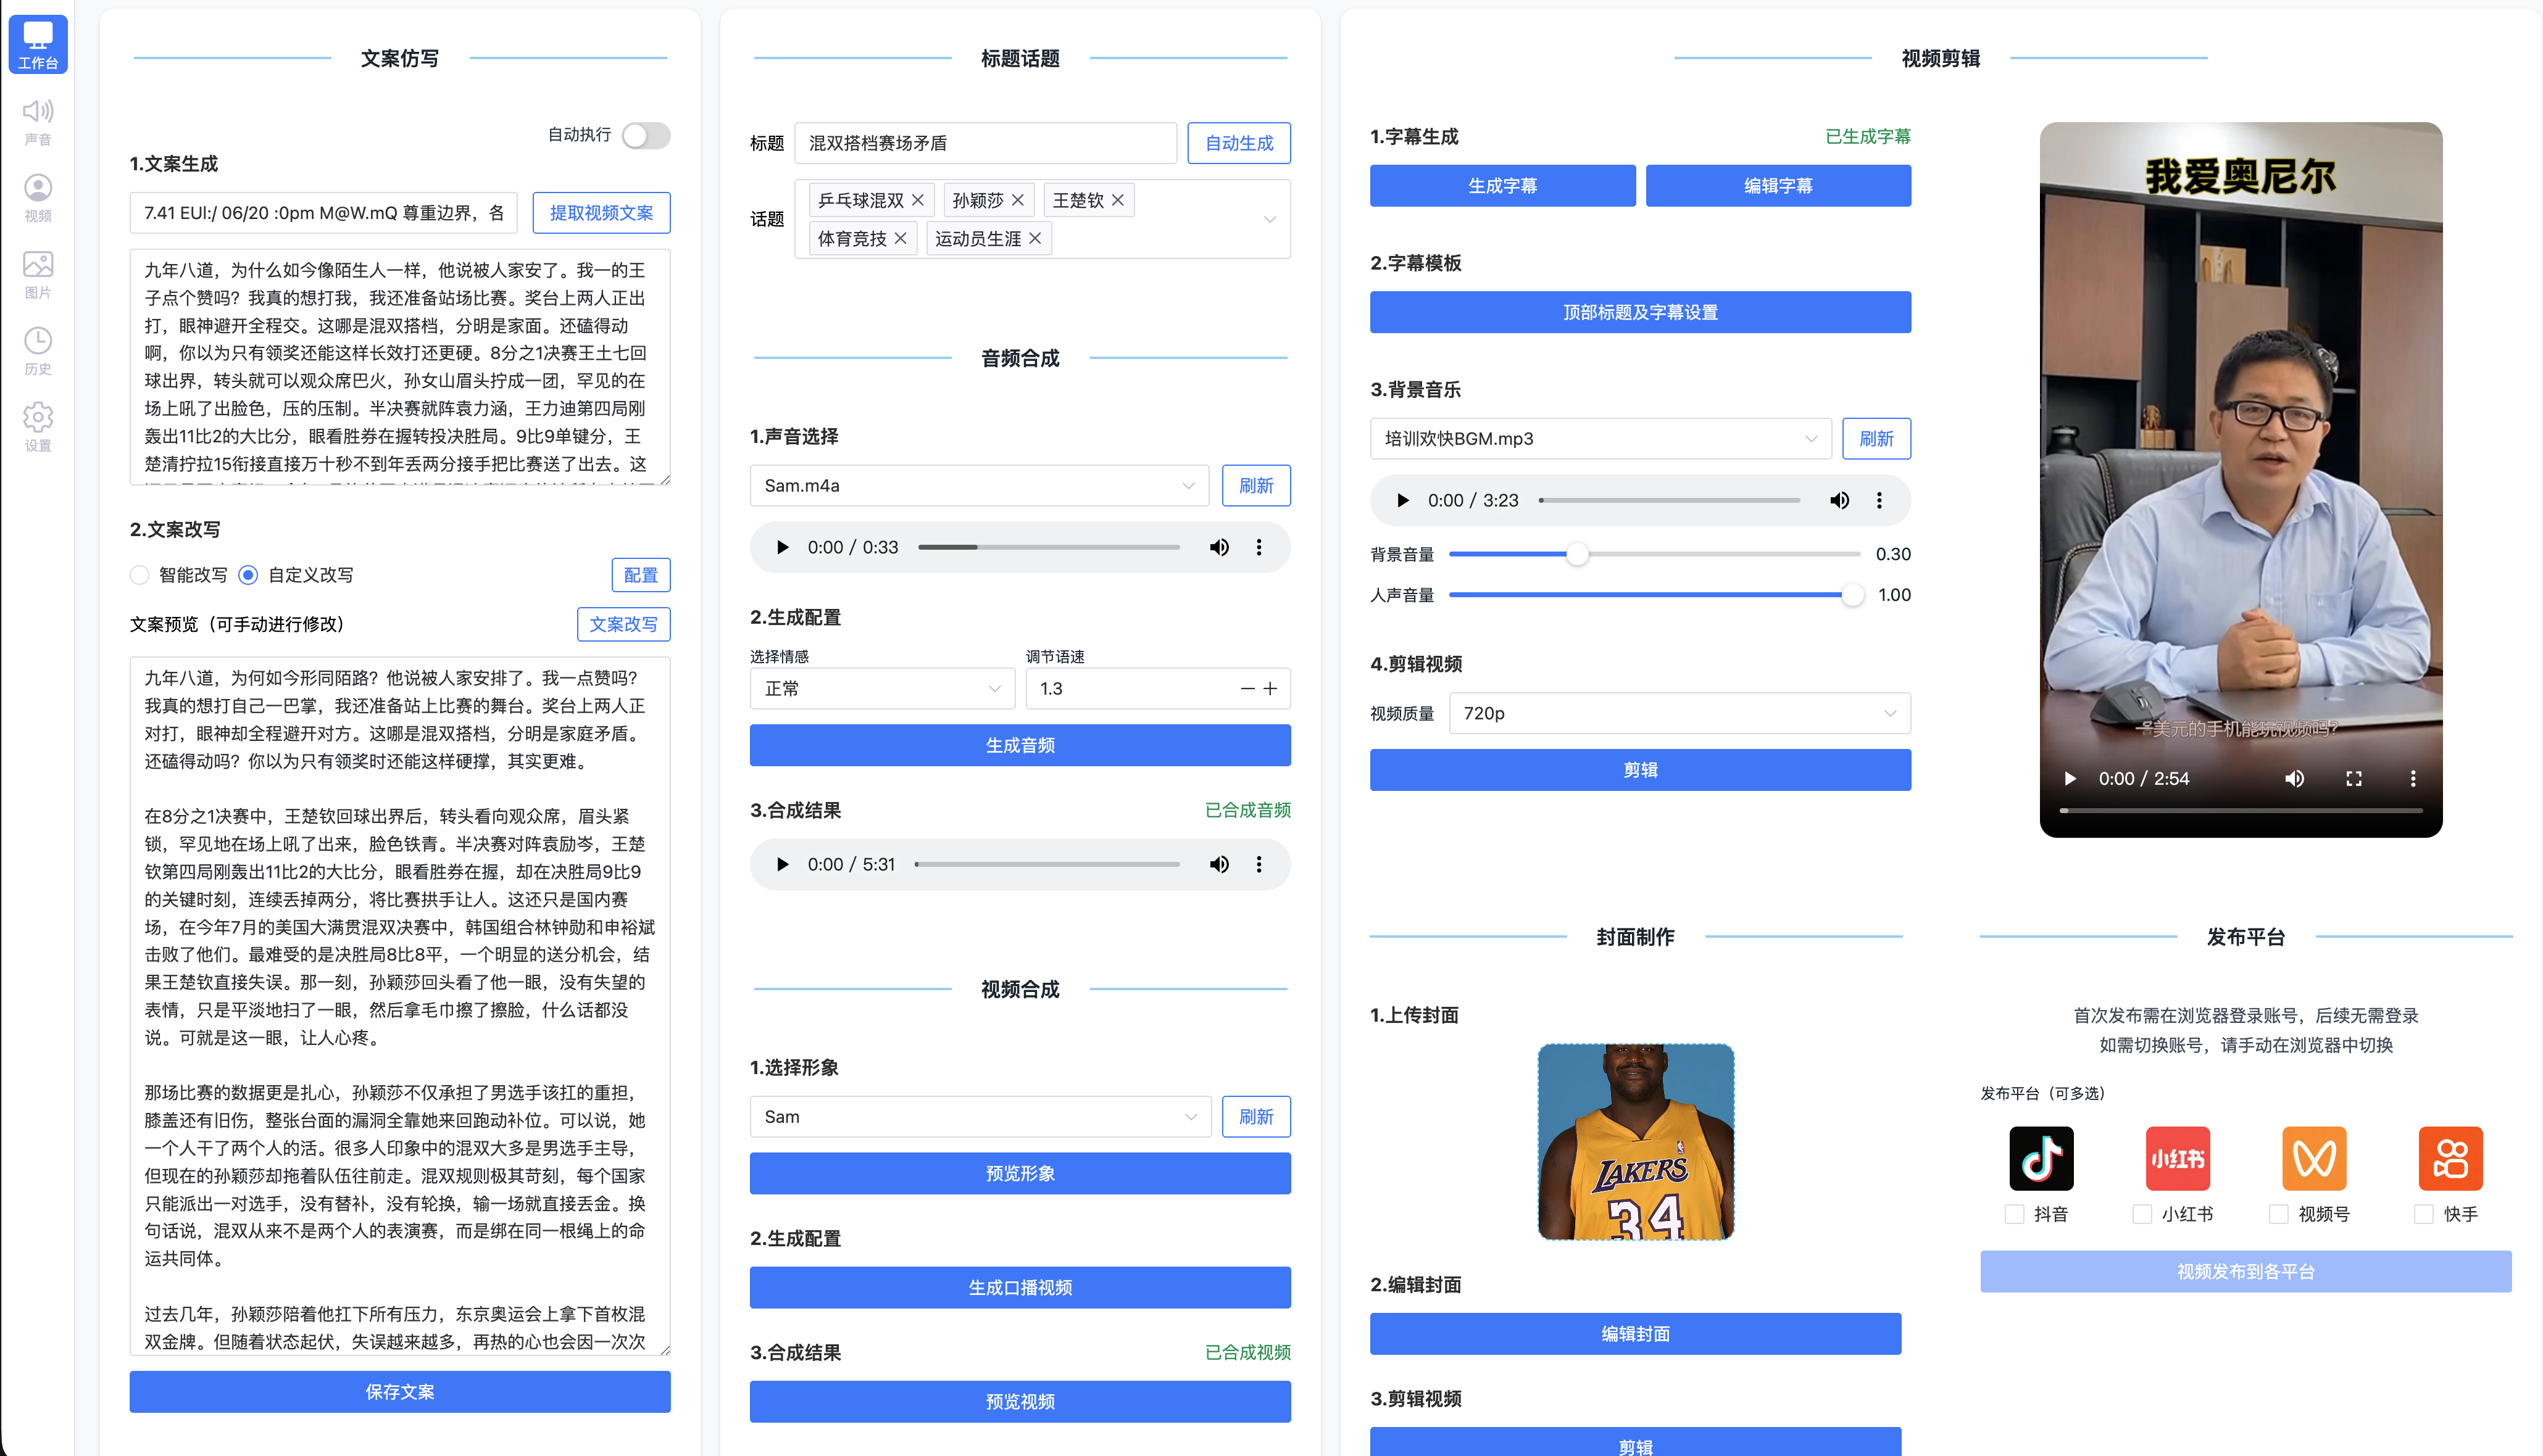Select the 智能改写 radio option

(139, 575)
